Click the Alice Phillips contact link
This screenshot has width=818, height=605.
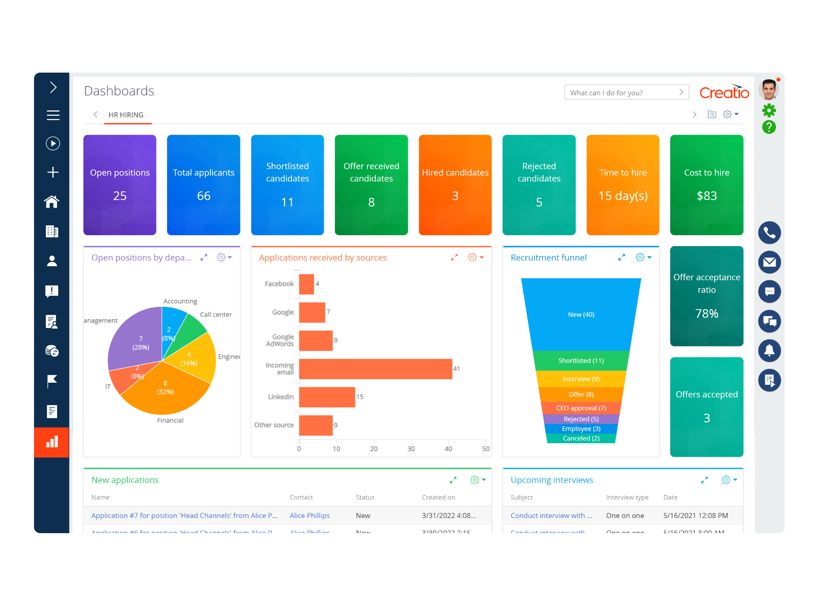(309, 515)
